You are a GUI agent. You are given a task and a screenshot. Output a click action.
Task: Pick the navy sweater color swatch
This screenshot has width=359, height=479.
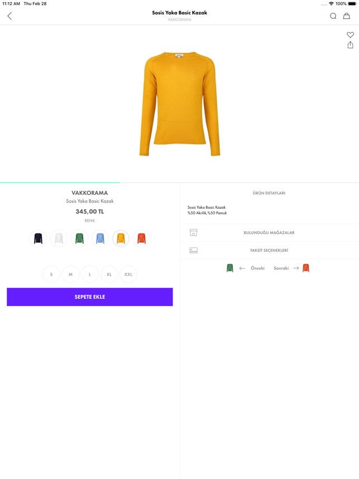coord(38,238)
